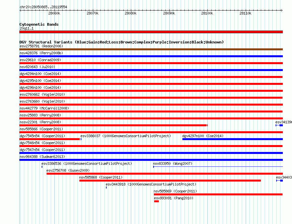
Task: Click the tiny blue esv3443918 variant mark
Action: point(106,187)
